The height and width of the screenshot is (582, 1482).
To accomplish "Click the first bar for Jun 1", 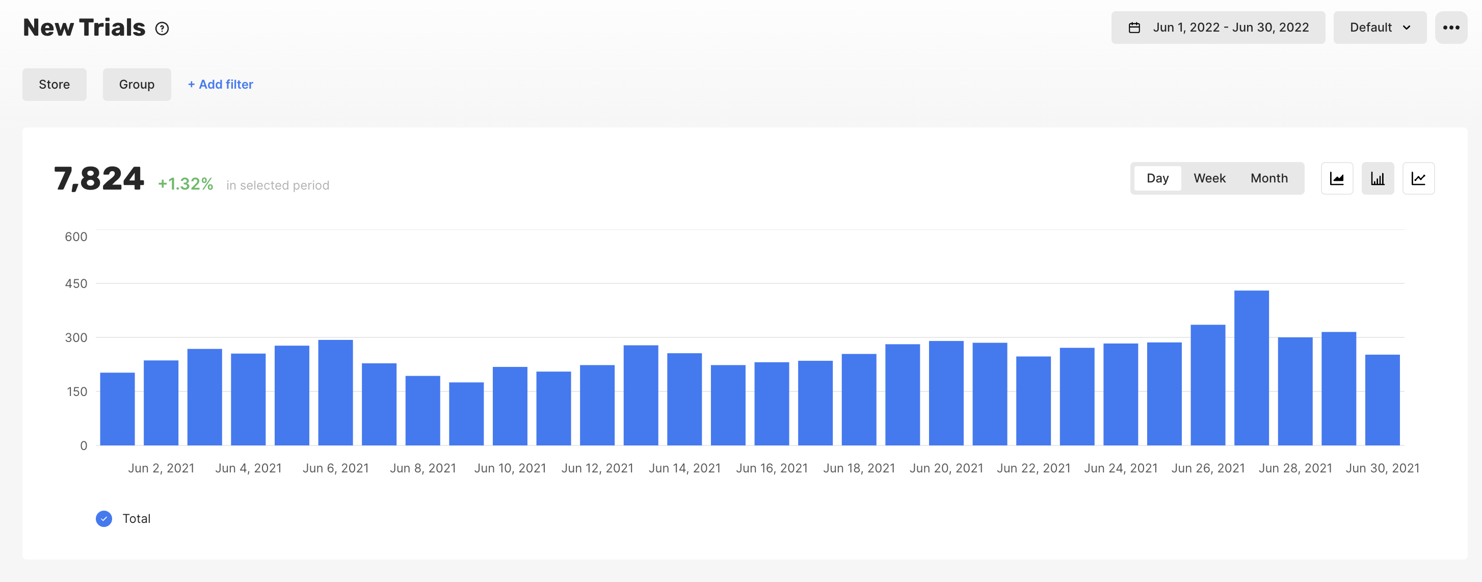I will click(x=117, y=409).
